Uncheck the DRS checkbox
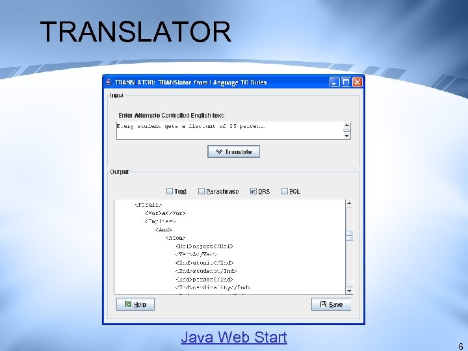The image size is (468, 351). pos(253,191)
